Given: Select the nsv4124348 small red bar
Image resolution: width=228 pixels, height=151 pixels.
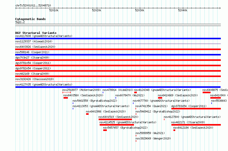Looking at the screenshot, I should [136, 92].
